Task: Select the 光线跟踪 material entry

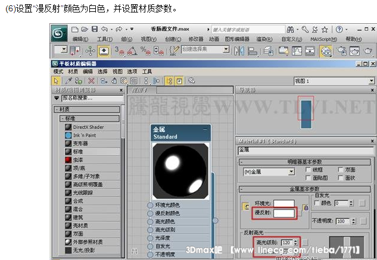Action: click(x=92, y=193)
